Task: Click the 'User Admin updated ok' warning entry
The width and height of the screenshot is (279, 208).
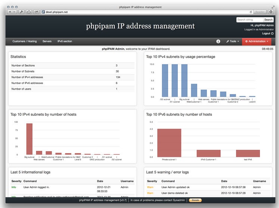Action: [x=176, y=187]
